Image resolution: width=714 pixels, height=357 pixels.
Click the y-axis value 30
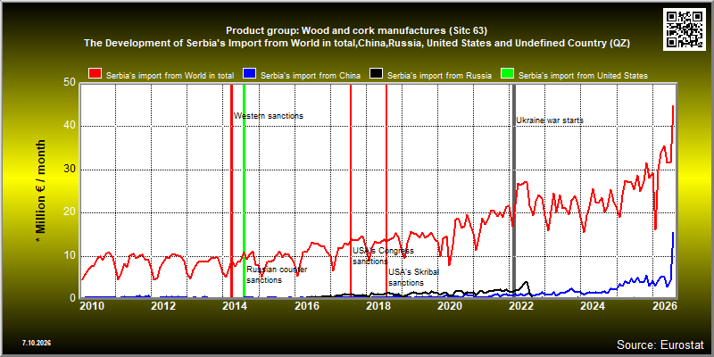pyautogui.click(x=70, y=170)
